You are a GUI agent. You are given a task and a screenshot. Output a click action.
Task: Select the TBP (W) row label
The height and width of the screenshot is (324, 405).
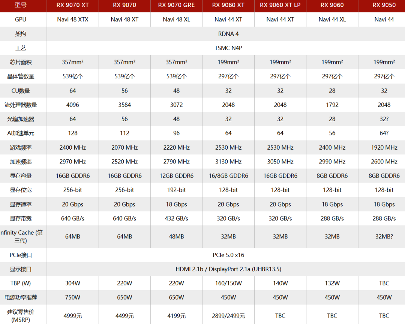21,283
